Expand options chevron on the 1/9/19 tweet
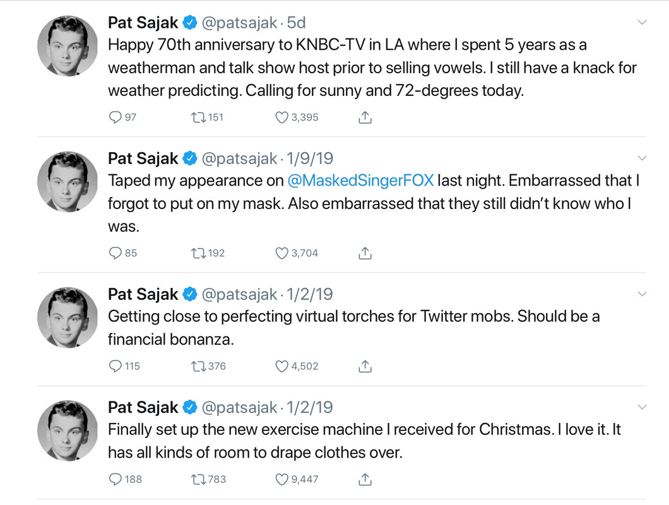 [642, 158]
